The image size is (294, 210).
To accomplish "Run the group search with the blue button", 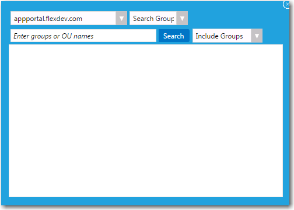I will click(174, 36).
